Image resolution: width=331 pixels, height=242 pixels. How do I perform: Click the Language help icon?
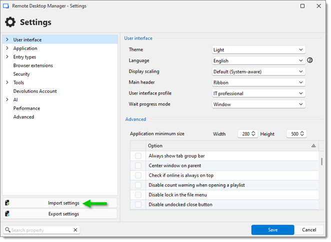[310, 60]
